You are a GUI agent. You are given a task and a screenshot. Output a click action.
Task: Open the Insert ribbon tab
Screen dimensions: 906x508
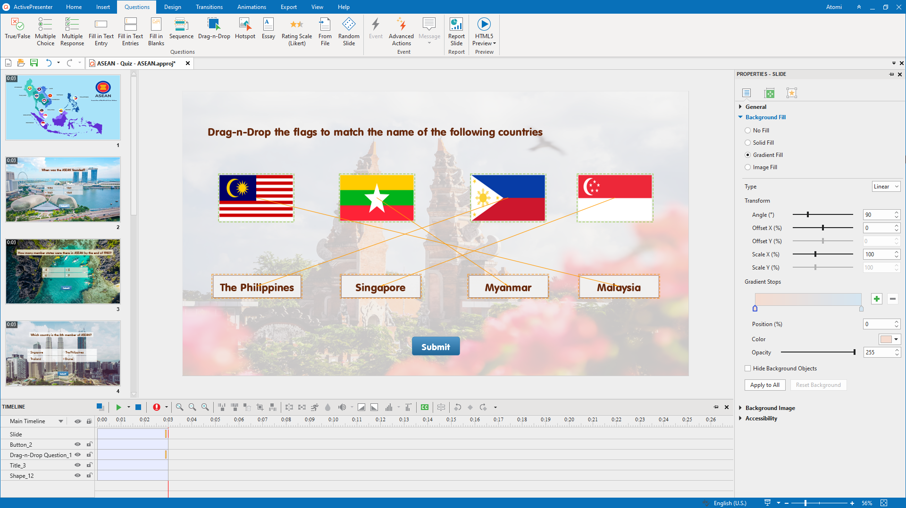coord(103,7)
